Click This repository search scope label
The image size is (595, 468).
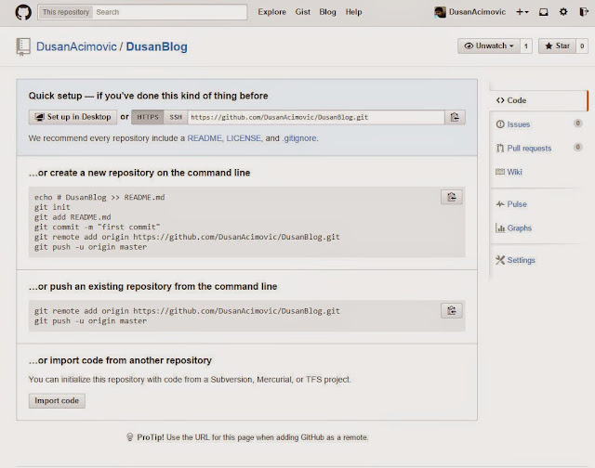pyautogui.click(x=66, y=12)
